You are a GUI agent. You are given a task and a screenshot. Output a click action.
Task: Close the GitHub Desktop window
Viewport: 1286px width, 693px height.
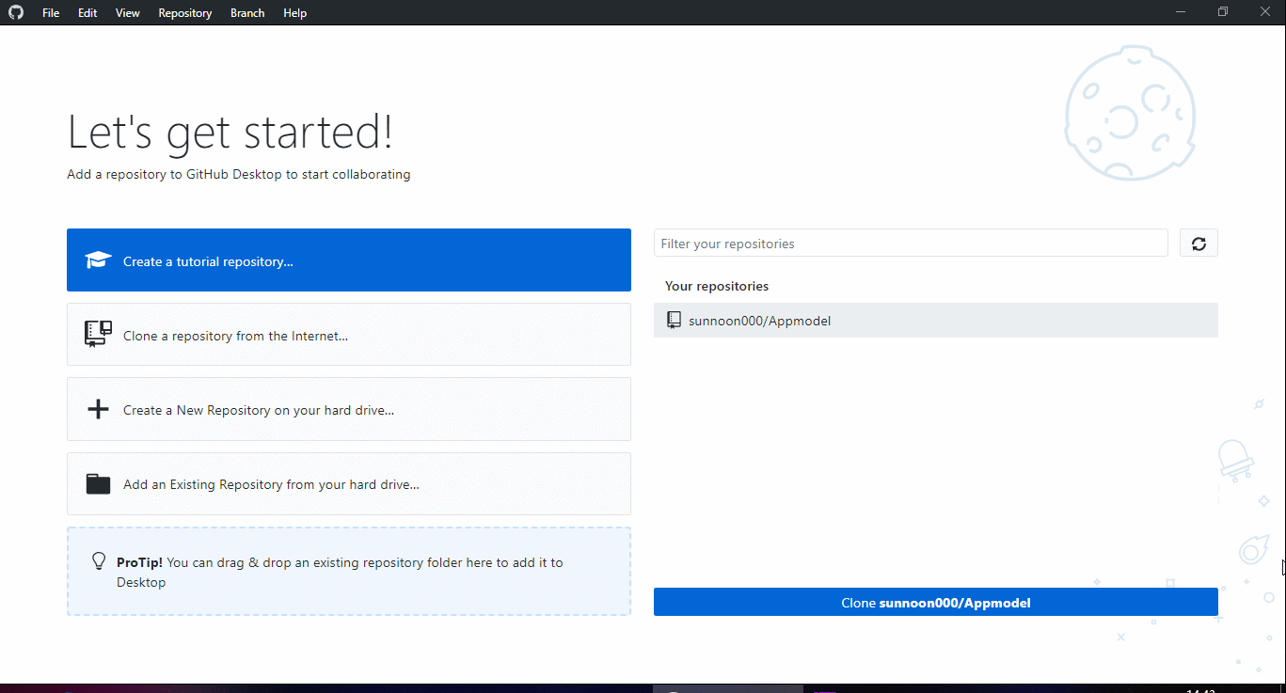point(1265,12)
